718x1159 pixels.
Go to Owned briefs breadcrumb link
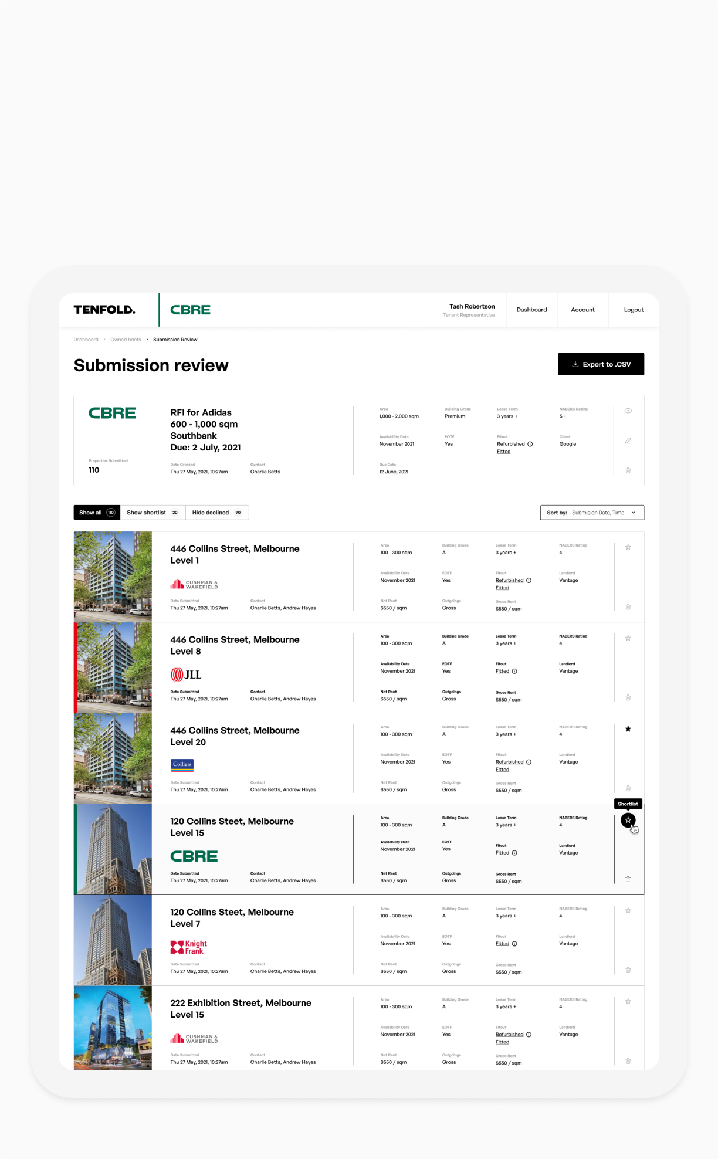[126, 340]
